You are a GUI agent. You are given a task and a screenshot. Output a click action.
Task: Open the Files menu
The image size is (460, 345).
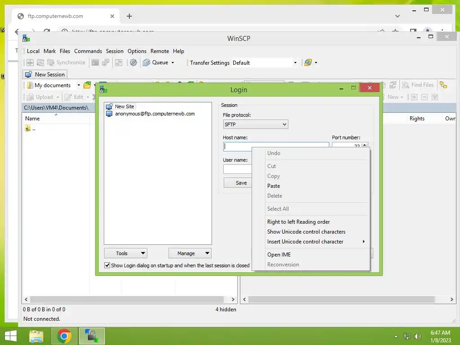(x=65, y=51)
